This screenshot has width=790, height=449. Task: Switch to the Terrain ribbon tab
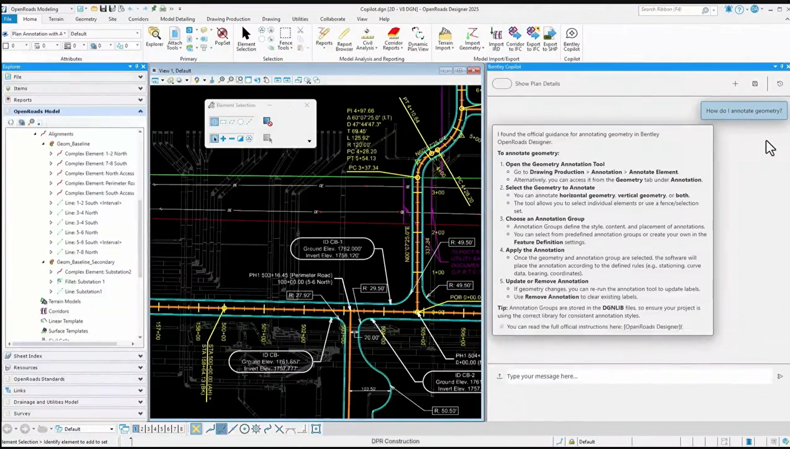tap(56, 19)
